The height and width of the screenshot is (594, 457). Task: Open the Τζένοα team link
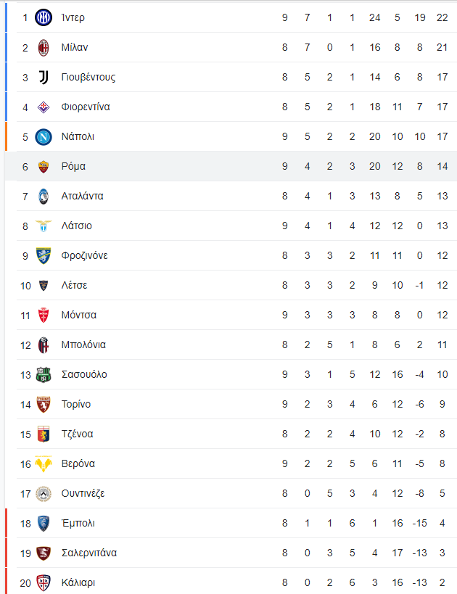(x=77, y=434)
